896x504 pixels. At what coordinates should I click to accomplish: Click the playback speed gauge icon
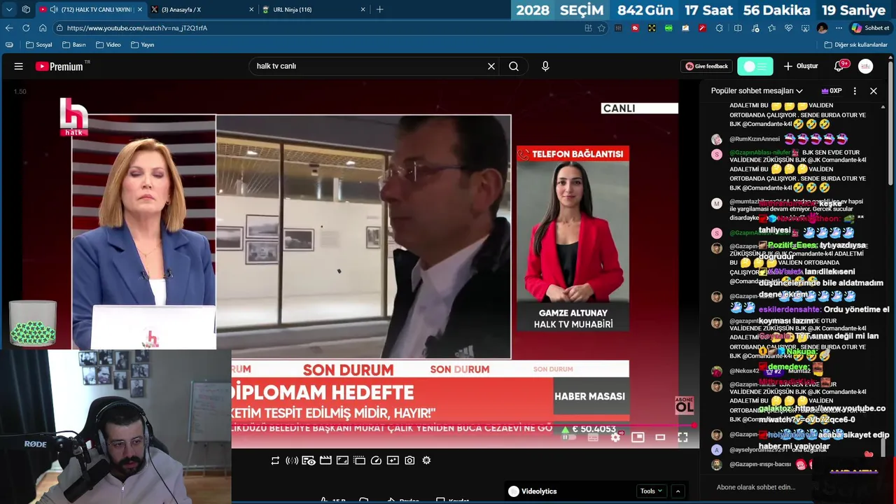[376, 461]
